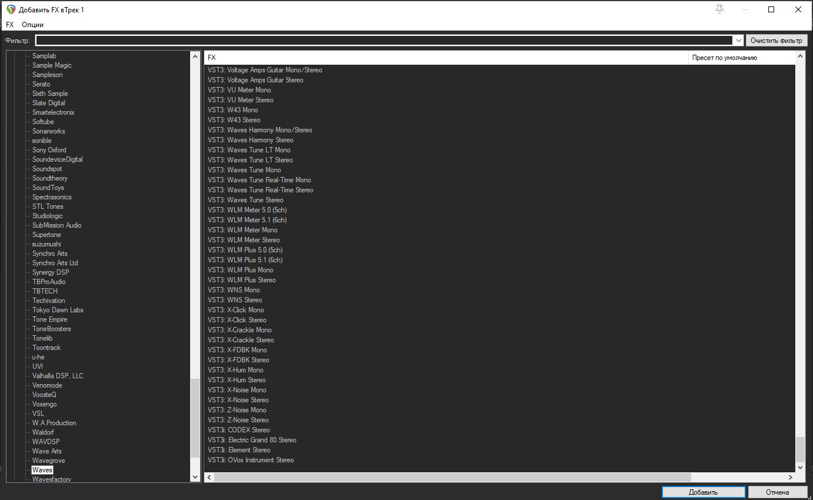813x500 pixels.
Task: Click the horizontal scroll-right arrow of plugin list
Action: (x=791, y=477)
